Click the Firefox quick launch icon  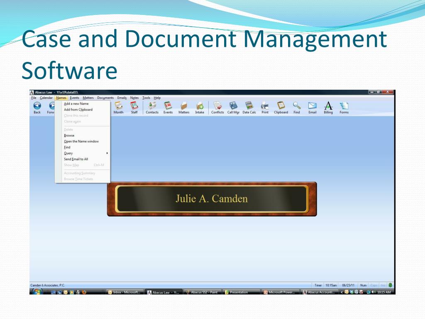84,292
